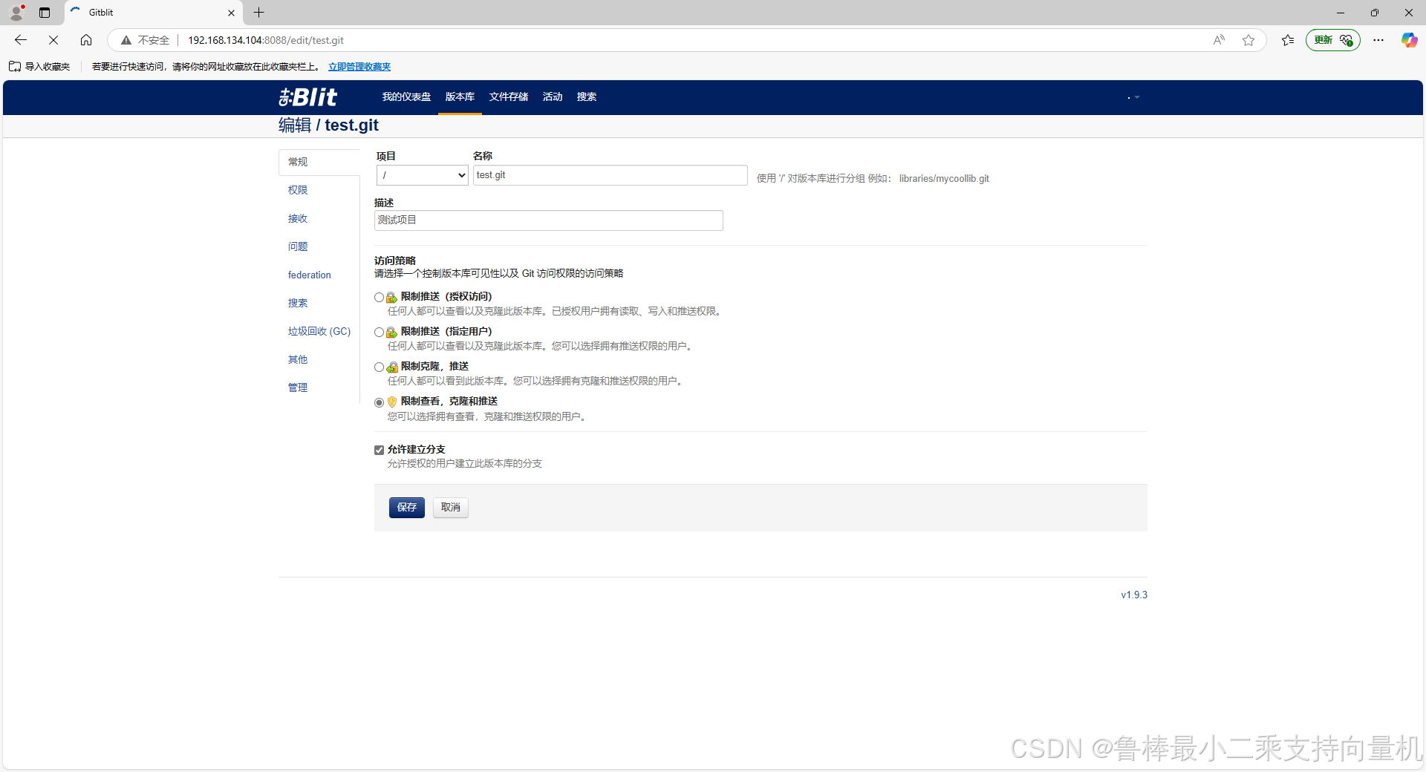
Task: Click the read aloud icon in address bar
Action: pyautogui.click(x=1219, y=40)
